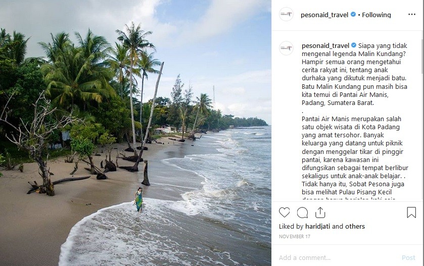Click the profile avatar in the post header

coord(286,15)
